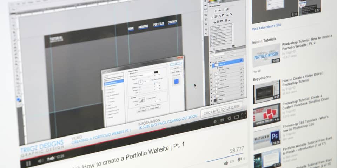
Task: Open the 13:38 Photoshop CS6 thumbnail
Action: click(x=267, y=138)
